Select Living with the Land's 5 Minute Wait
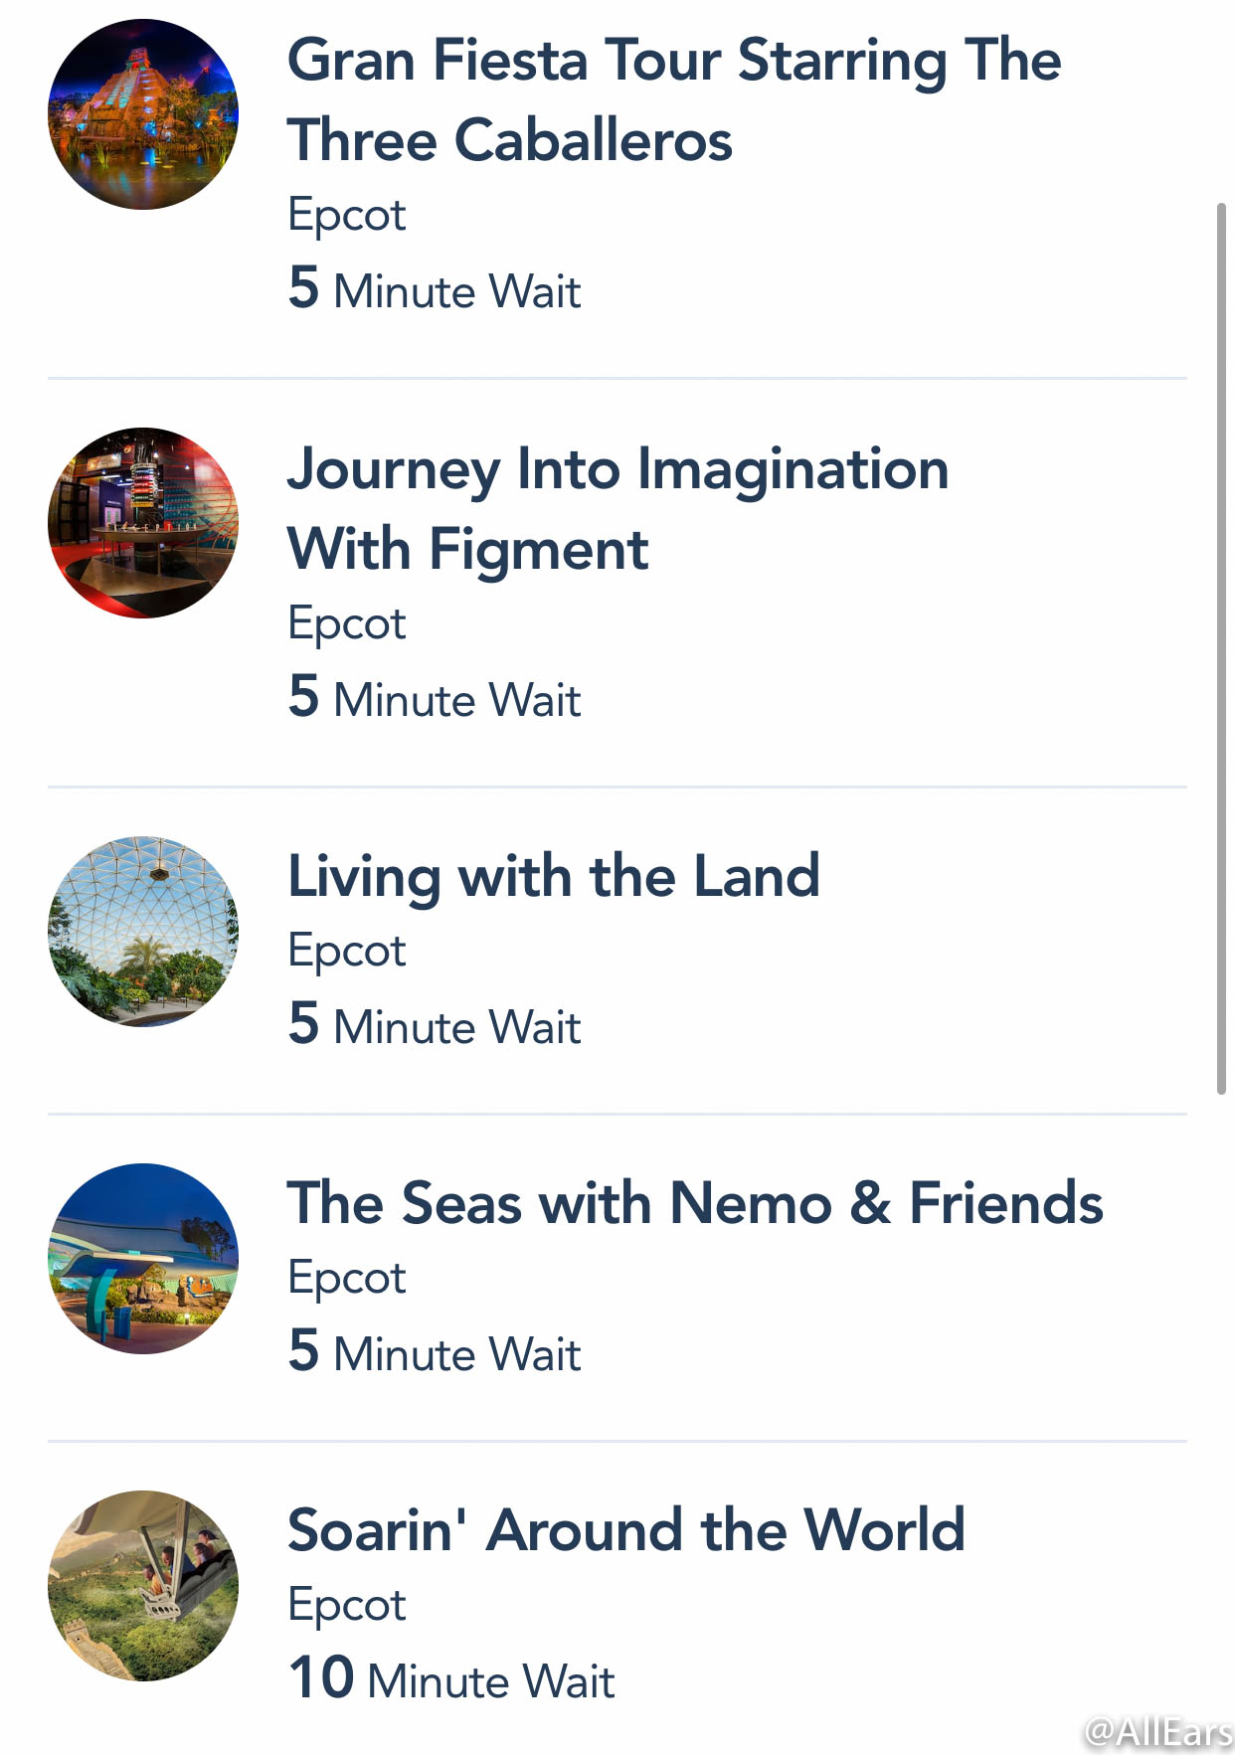 click(x=435, y=1025)
